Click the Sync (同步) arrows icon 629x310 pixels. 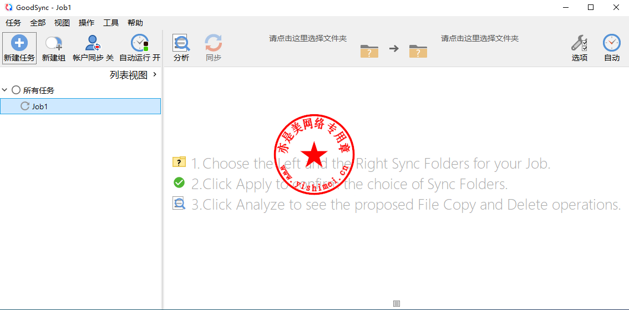click(x=214, y=43)
